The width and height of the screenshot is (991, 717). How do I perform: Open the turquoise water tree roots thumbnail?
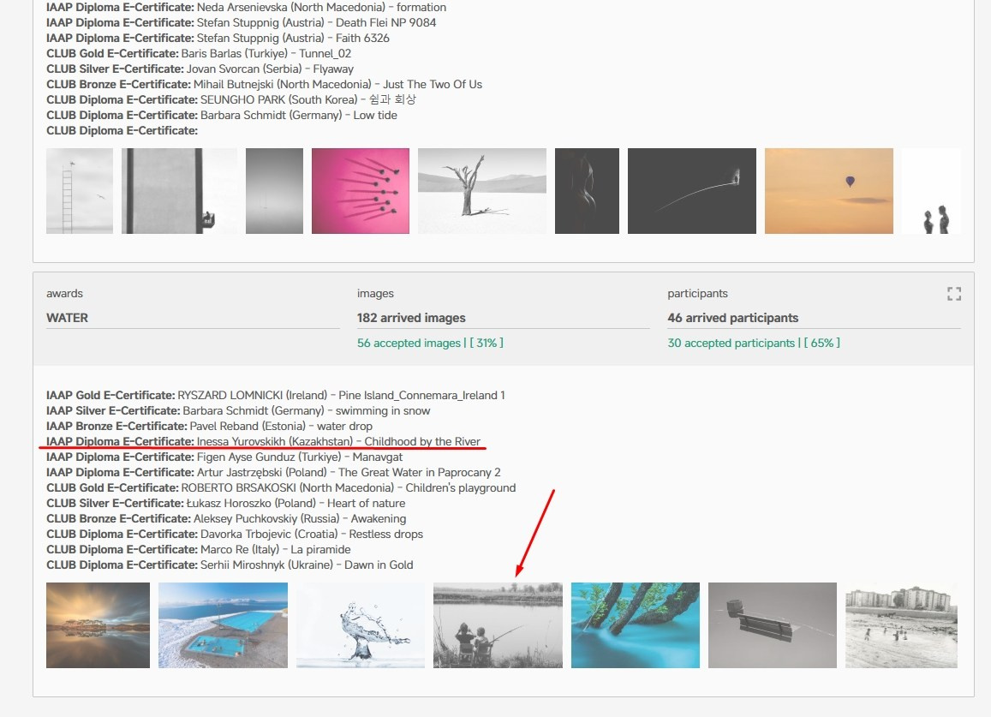[635, 625]
